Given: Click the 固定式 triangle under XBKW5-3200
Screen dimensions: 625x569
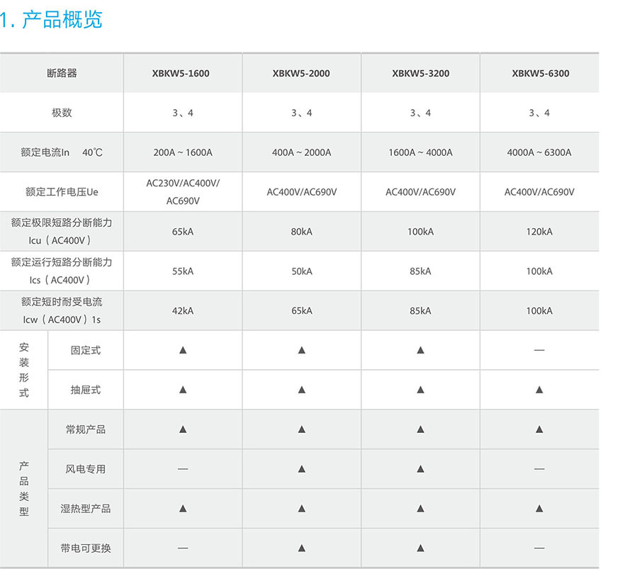Looking at the screenshot, I should point(420,350).
